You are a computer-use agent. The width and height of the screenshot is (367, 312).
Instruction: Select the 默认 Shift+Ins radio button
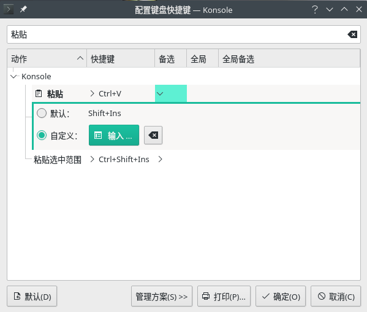pos(42,113)
